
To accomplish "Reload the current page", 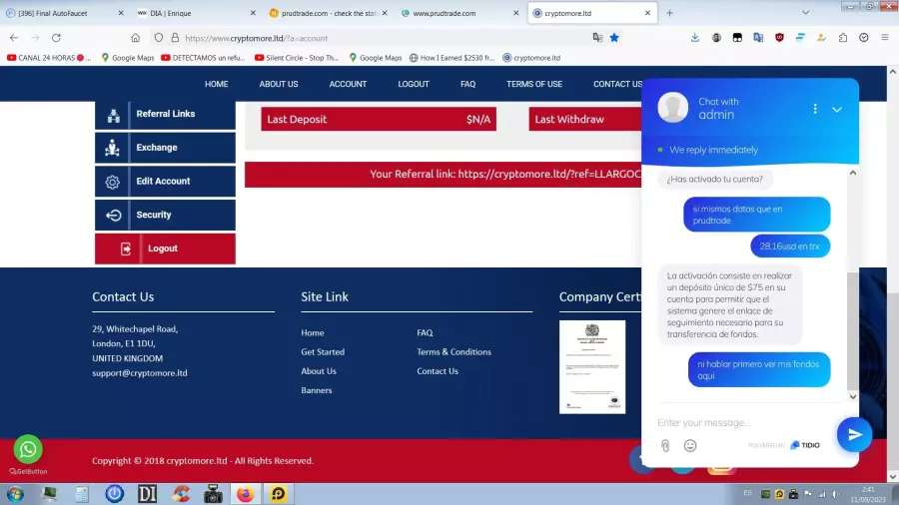I will click(x=56, y=38).
